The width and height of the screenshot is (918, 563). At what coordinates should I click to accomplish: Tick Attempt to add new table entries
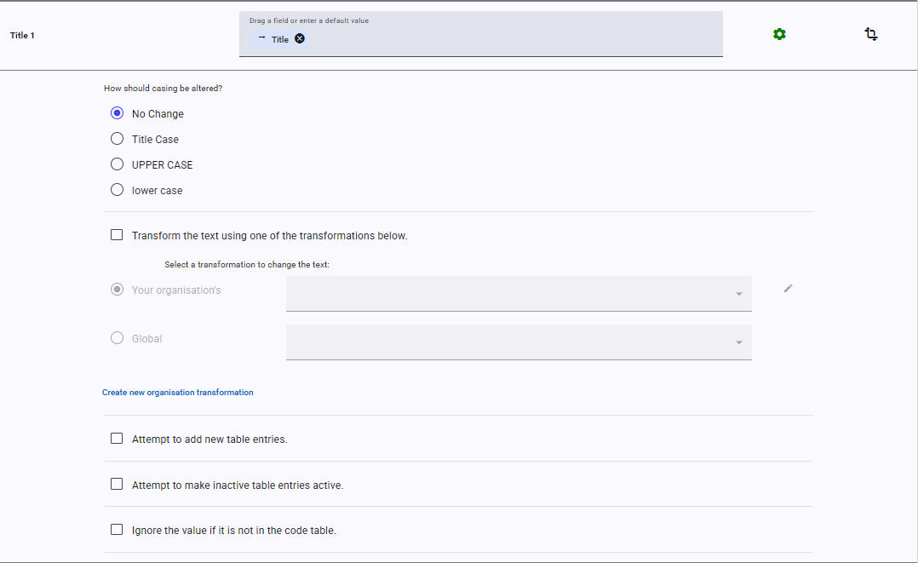point(118,439)
